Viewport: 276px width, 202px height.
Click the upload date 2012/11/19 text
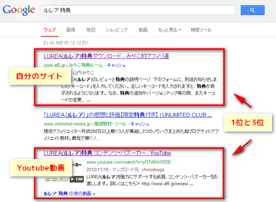pos(97,169)
